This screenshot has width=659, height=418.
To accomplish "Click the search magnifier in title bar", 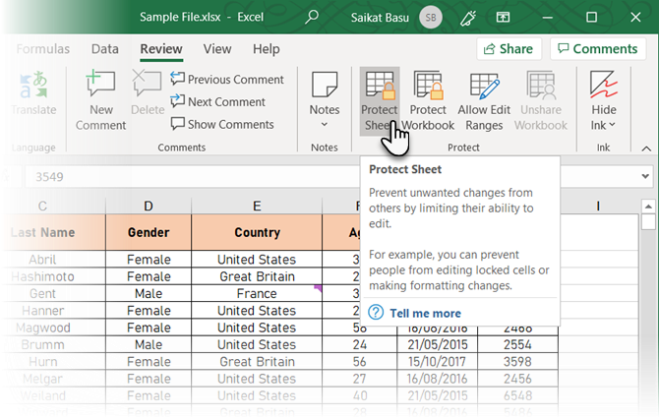I will (312, 17).
